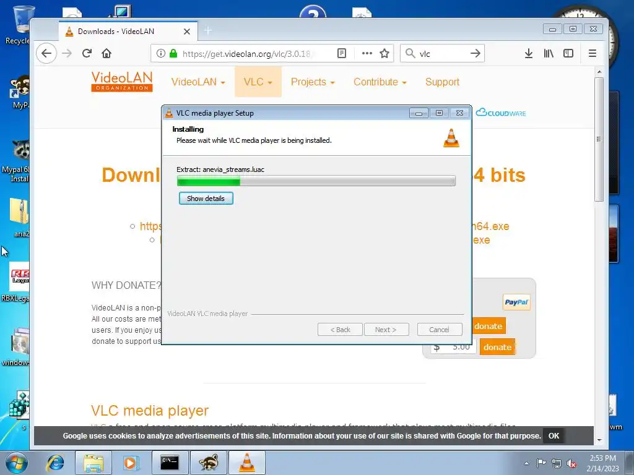Click the VLC cone icon in Setup titlebar
Viewport: 634px width, 475px height.
170,113
